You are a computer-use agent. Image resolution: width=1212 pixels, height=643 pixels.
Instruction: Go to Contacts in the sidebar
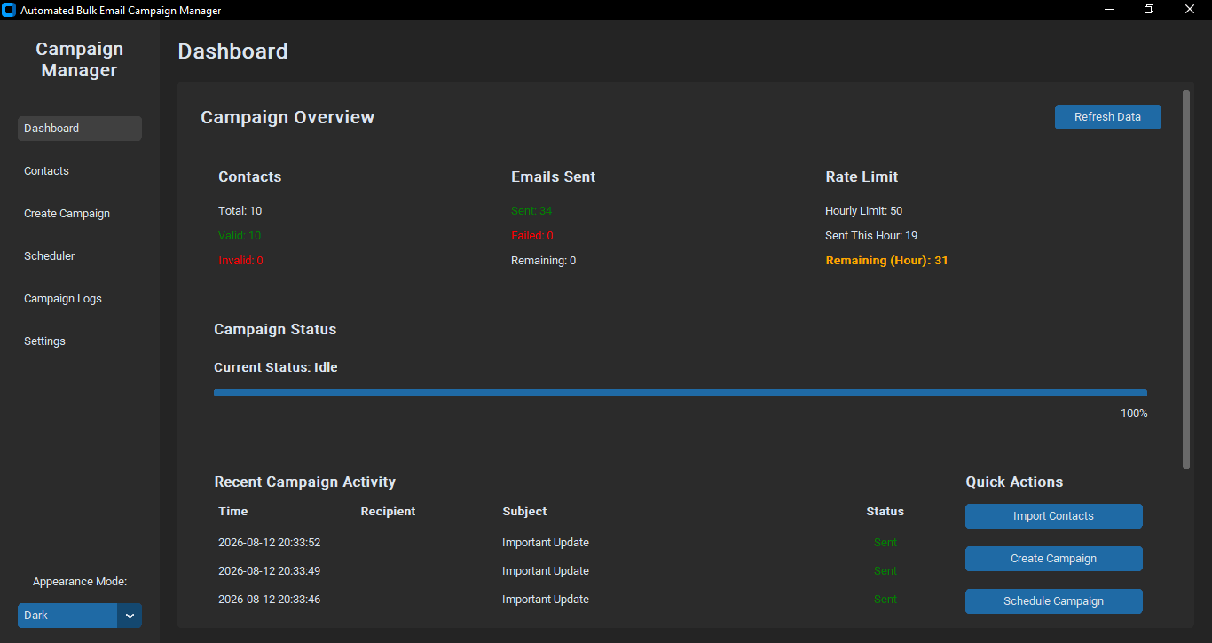(x=80, y=171)
